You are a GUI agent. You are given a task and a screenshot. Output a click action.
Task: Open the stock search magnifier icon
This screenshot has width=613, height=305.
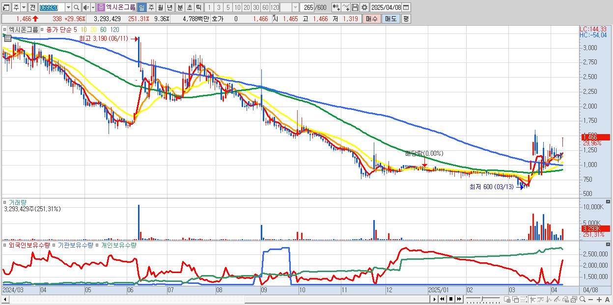[x=76, y=7]
